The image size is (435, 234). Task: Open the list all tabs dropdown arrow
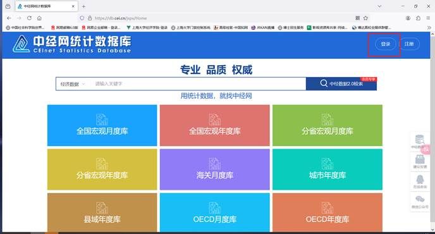pyautogui.click(x=379, y=6)
